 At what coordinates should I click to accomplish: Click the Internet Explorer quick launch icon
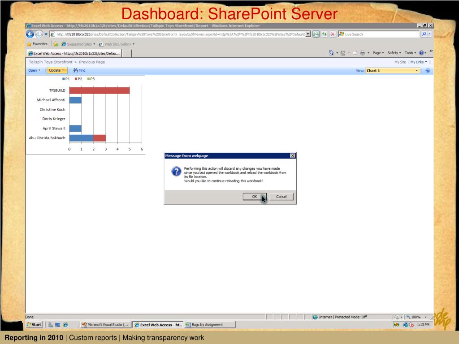[x=65, y=325]
